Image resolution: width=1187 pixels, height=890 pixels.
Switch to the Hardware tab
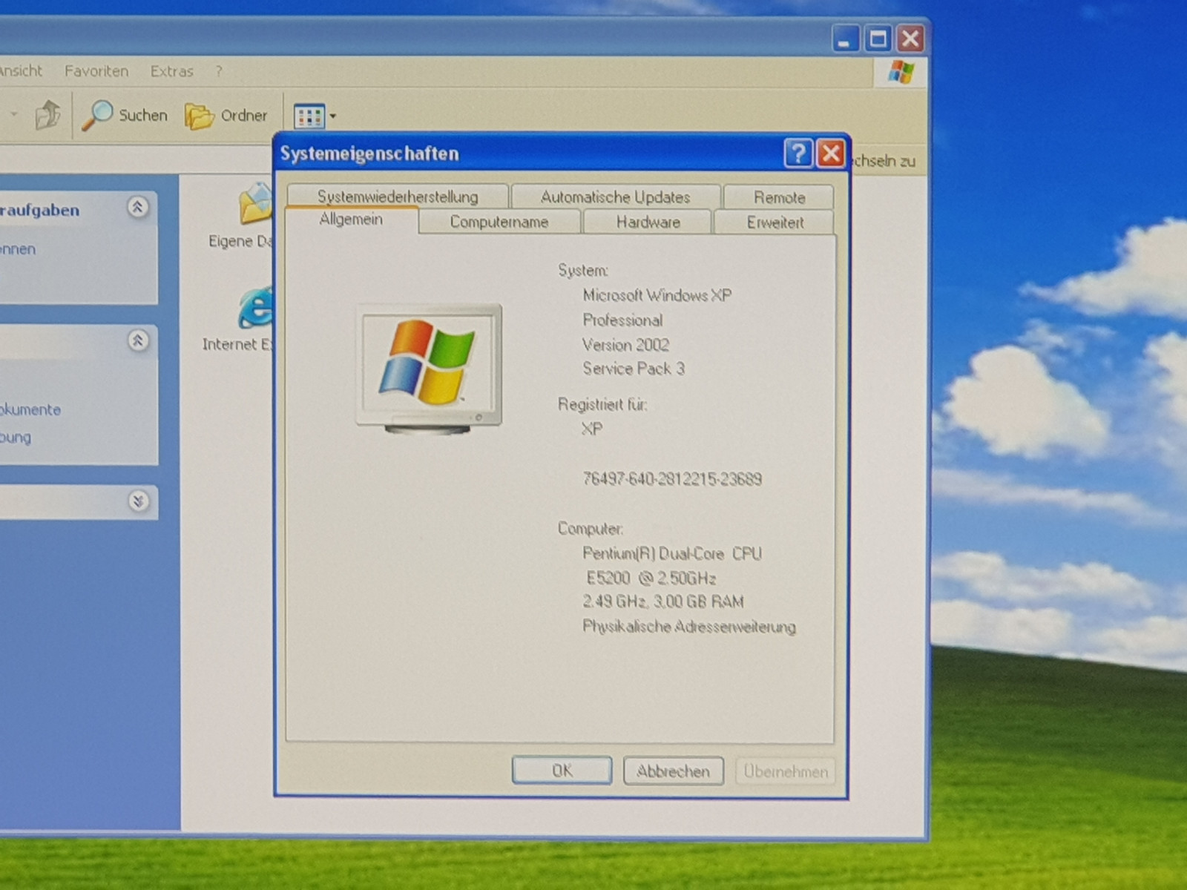648,222
